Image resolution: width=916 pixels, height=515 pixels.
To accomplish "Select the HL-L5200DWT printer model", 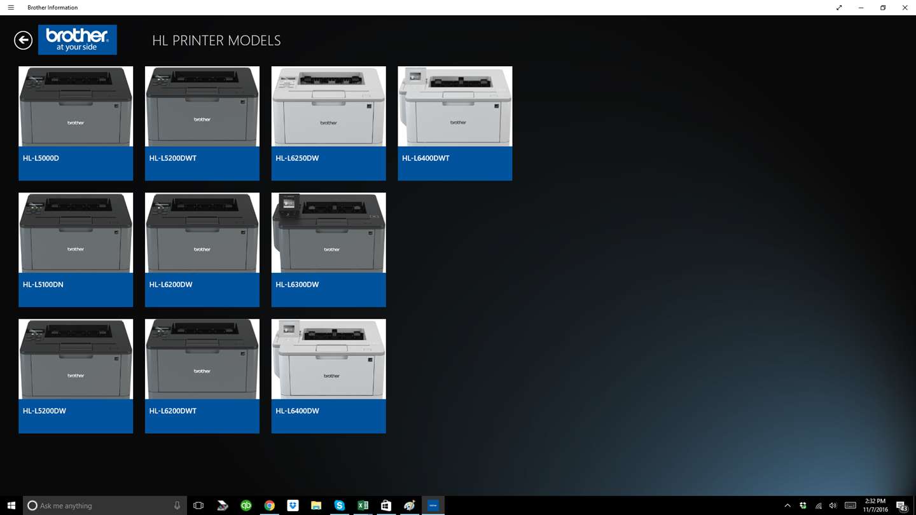I will point(202,123).
